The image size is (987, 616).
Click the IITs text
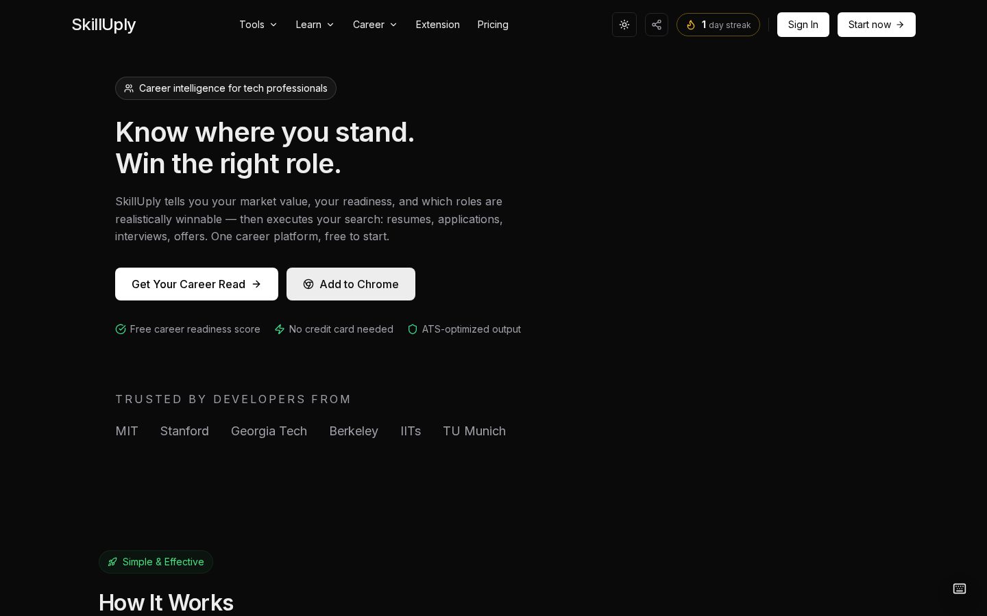pyautogui.click(x=411, y=431)
